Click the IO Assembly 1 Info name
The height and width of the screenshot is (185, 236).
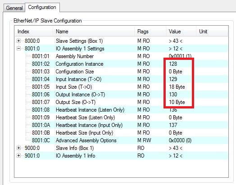[75, 156]
